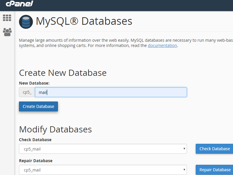
Task: Click the cp5_ database prefix box
Action: pos(27,92)
